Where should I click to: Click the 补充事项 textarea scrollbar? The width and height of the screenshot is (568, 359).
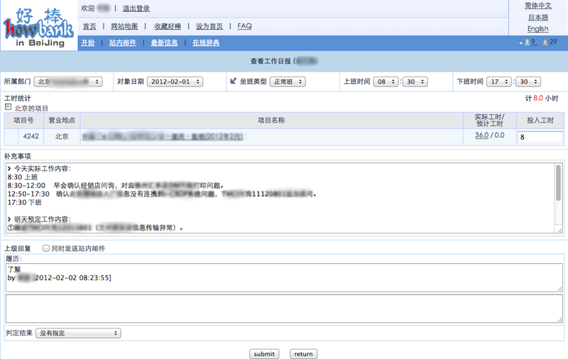[x=558, y=181]
